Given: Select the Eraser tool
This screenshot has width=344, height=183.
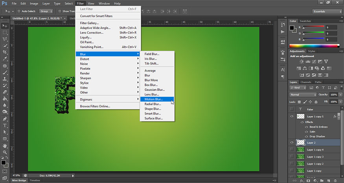Looking at the screenshot, I should [x=5, y=92].
